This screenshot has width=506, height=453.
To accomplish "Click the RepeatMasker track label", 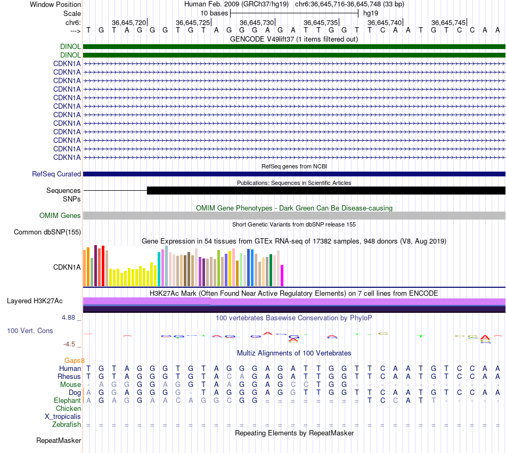I will 59,441.
